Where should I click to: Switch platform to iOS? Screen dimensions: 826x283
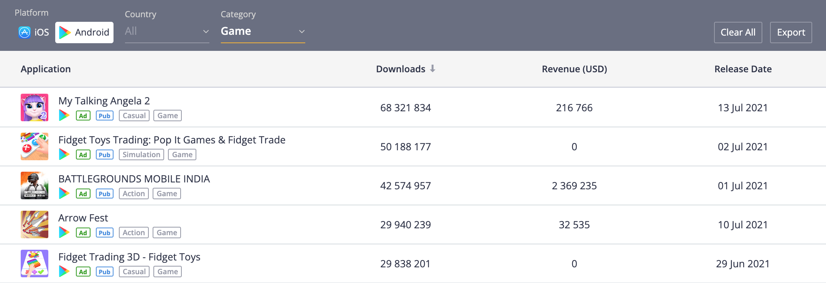pos(34,33)
